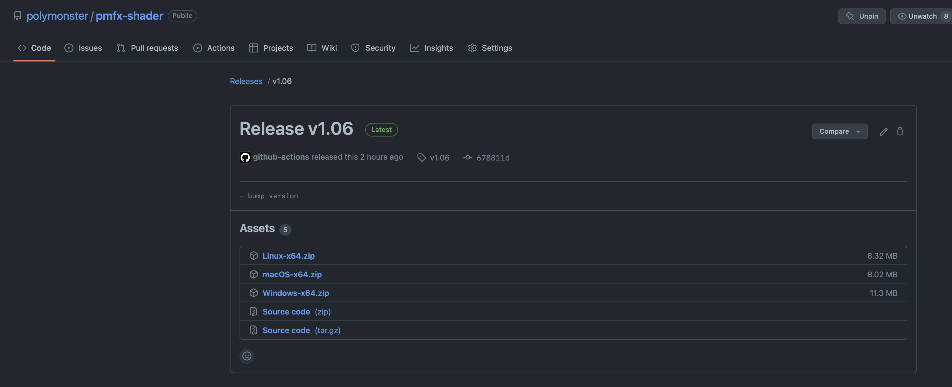Download Windows-x64.zip

tap(296, 293)
